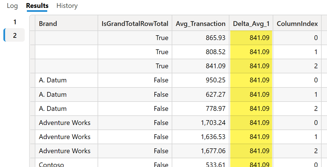Select the row header of first row
The height and width of the screenshot is (167, 327).
click(33, 38)
